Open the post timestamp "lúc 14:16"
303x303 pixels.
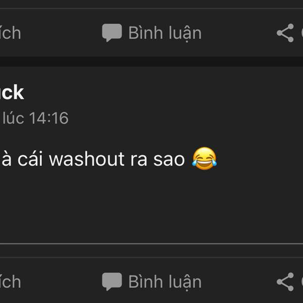pos(35,118)
